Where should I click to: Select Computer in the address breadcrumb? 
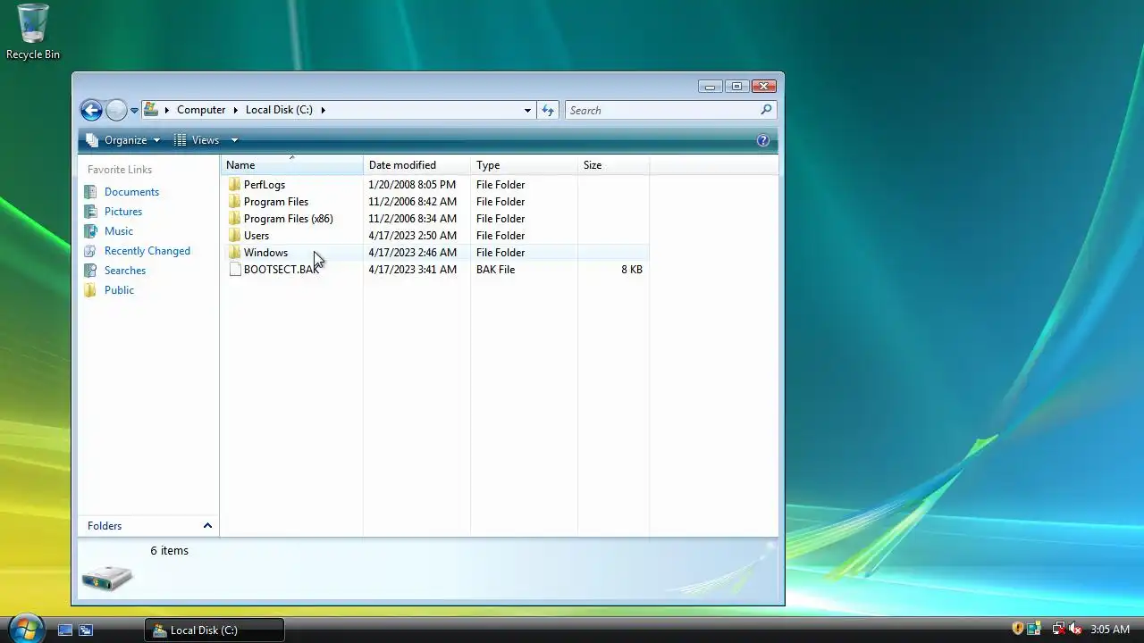click(201, 110)
